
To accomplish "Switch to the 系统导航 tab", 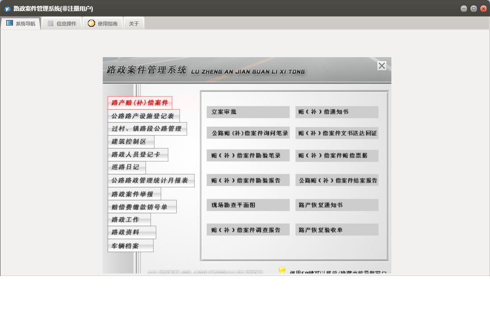I will (21, 24).
